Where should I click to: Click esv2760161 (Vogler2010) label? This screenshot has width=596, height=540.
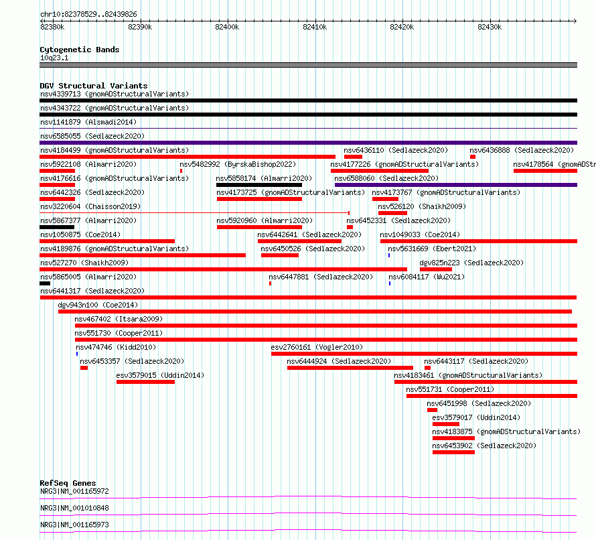click(x=317, y=347)
